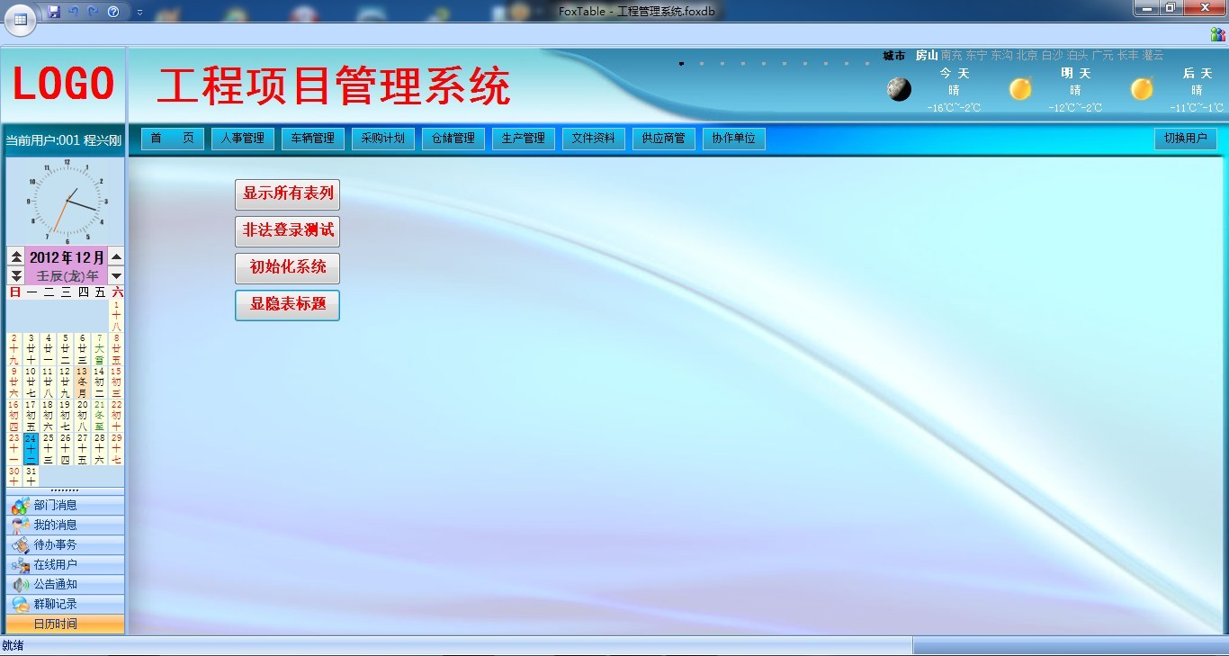Open the 在线用户 panel

[66, 565]
